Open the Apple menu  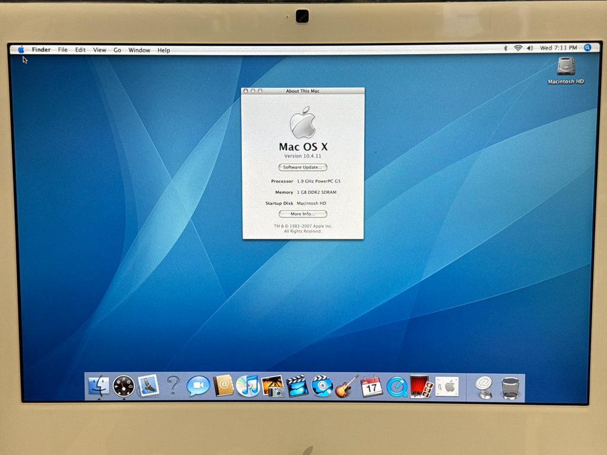[x=21, y=50]
